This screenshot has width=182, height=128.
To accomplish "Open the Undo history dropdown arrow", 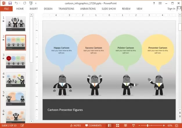I will coord(20,3).
